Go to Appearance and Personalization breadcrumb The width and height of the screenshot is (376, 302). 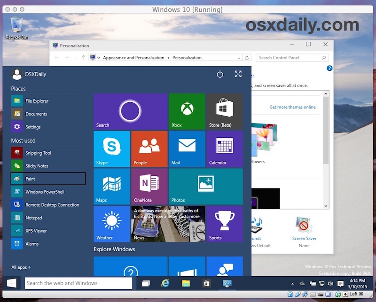tap(133, 58)
